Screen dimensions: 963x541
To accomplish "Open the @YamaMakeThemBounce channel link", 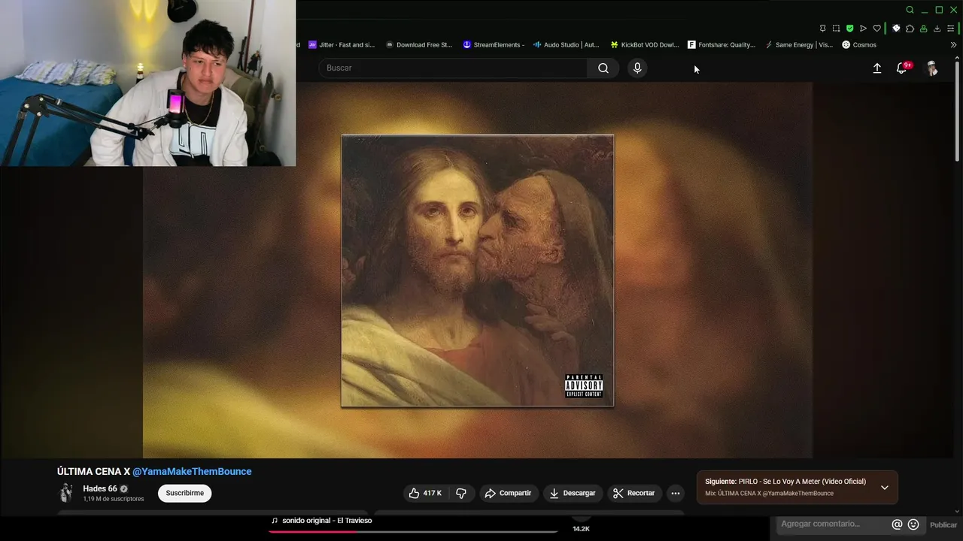I will coord(192,471).
